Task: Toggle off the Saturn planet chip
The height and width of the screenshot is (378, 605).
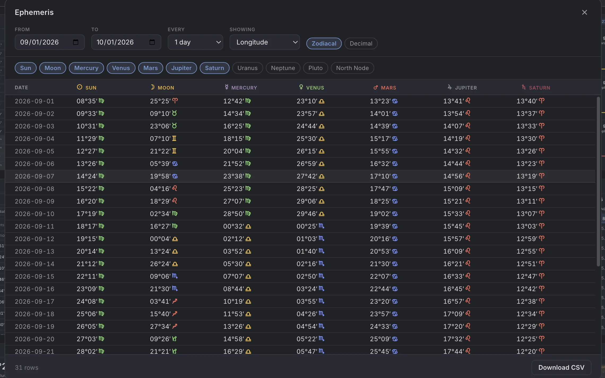Action: coord(214,68)
